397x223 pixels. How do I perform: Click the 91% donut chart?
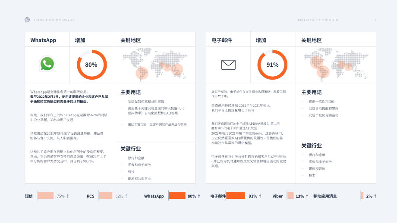tap(272, 65)
